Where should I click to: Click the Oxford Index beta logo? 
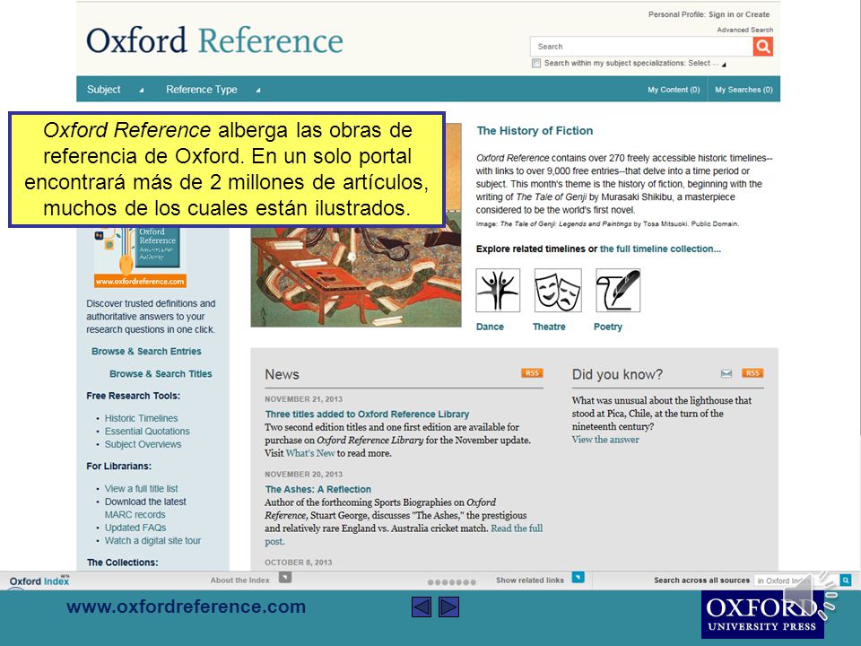[x=39, y=581]
